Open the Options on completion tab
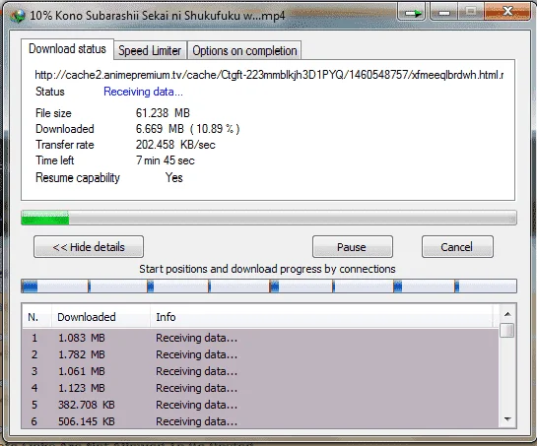The image size is (537, 446). click(244, 50)
